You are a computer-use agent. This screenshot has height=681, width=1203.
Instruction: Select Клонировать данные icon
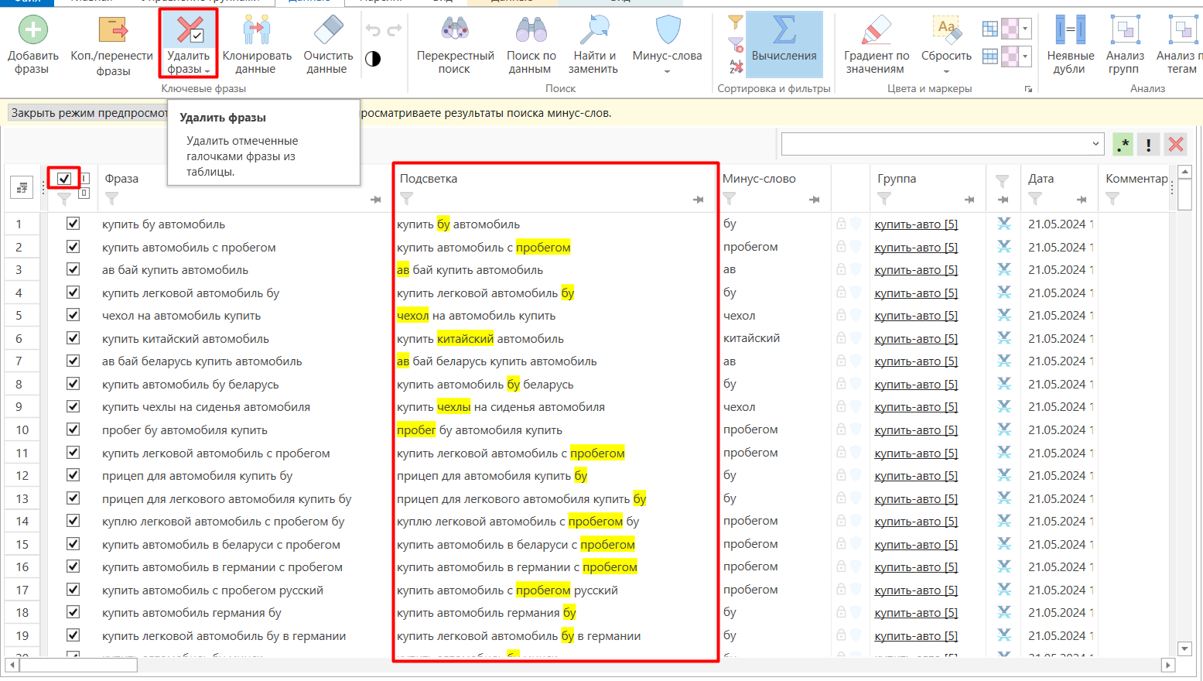pos(256,31)
